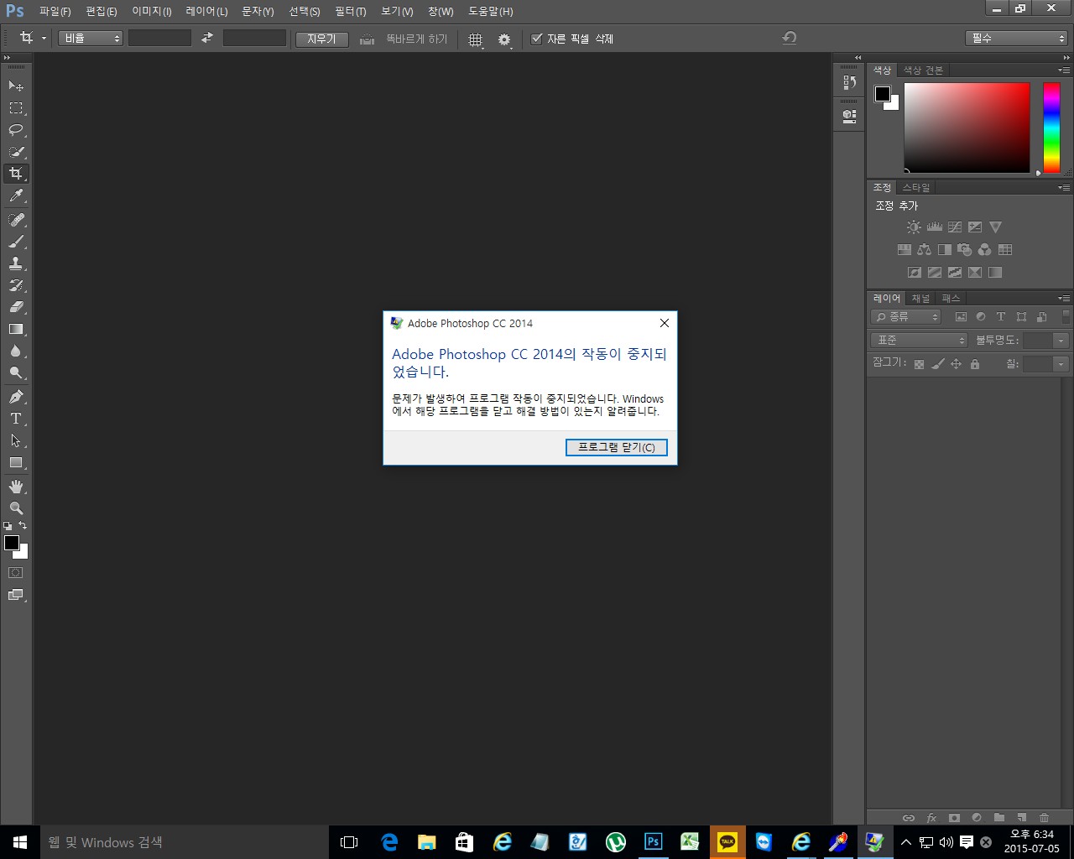Select the Eyedropper tool
1074x859 pixels.
[16, 195]
